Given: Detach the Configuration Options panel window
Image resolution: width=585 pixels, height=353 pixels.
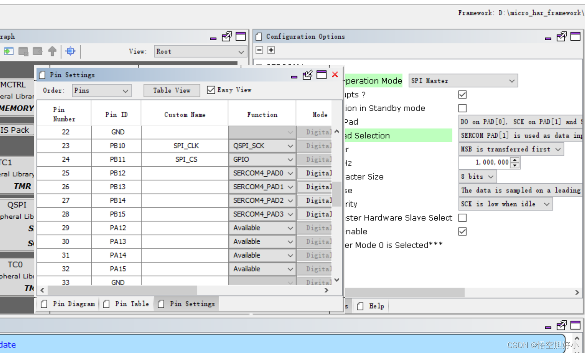Looking at the screenshot, I should [x=561, y=37].
